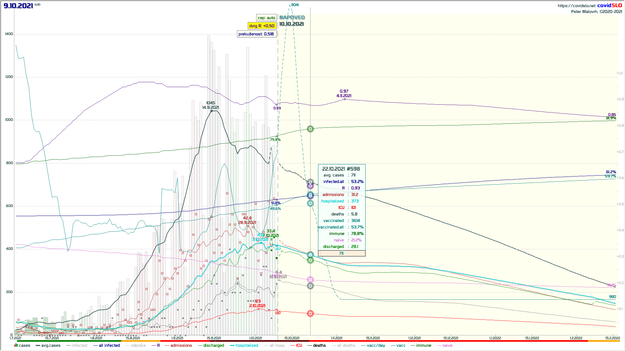Click the yellow 'dvig R: +0,50' box
This screenshot has height=351, width=625.
click(x=262, y=26)
